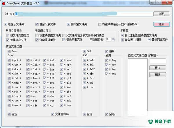Uncheck the *.bak CAD file type
This screenshot has width=174, height=128.
(84, 60)
